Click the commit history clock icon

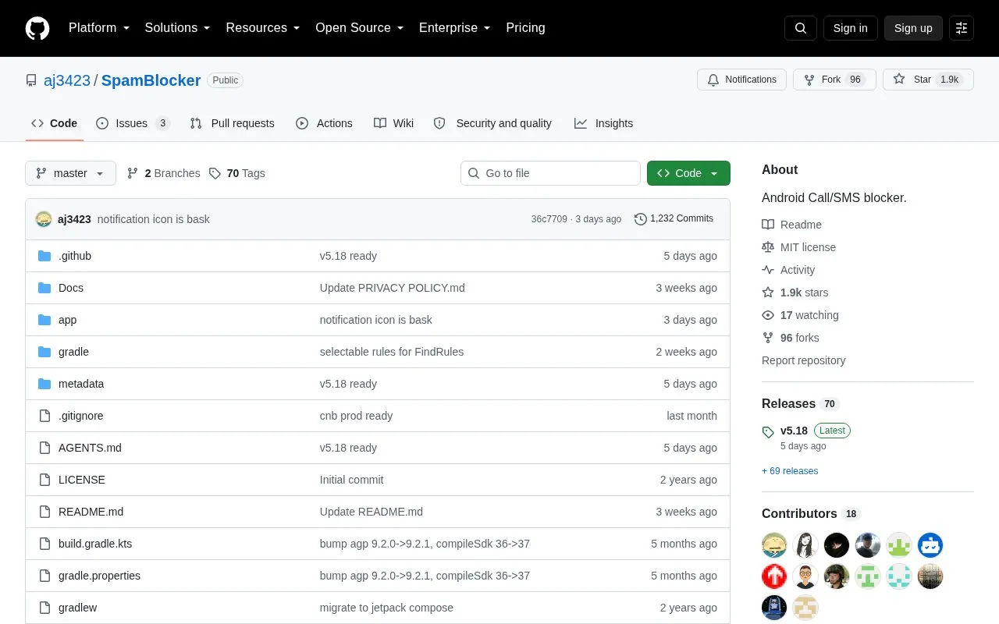641,219
